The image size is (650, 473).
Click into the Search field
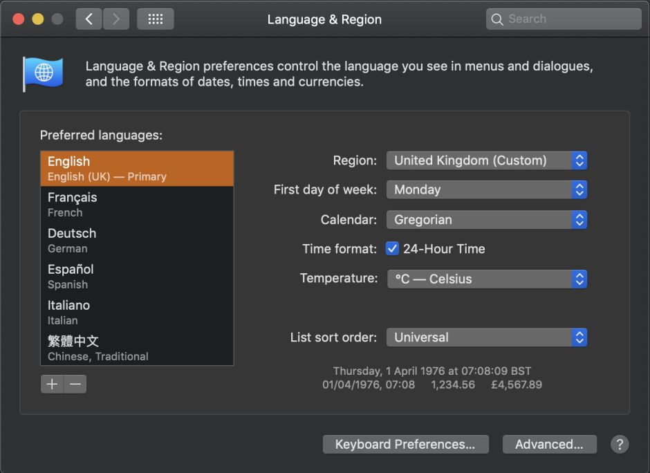pos(570,19)
